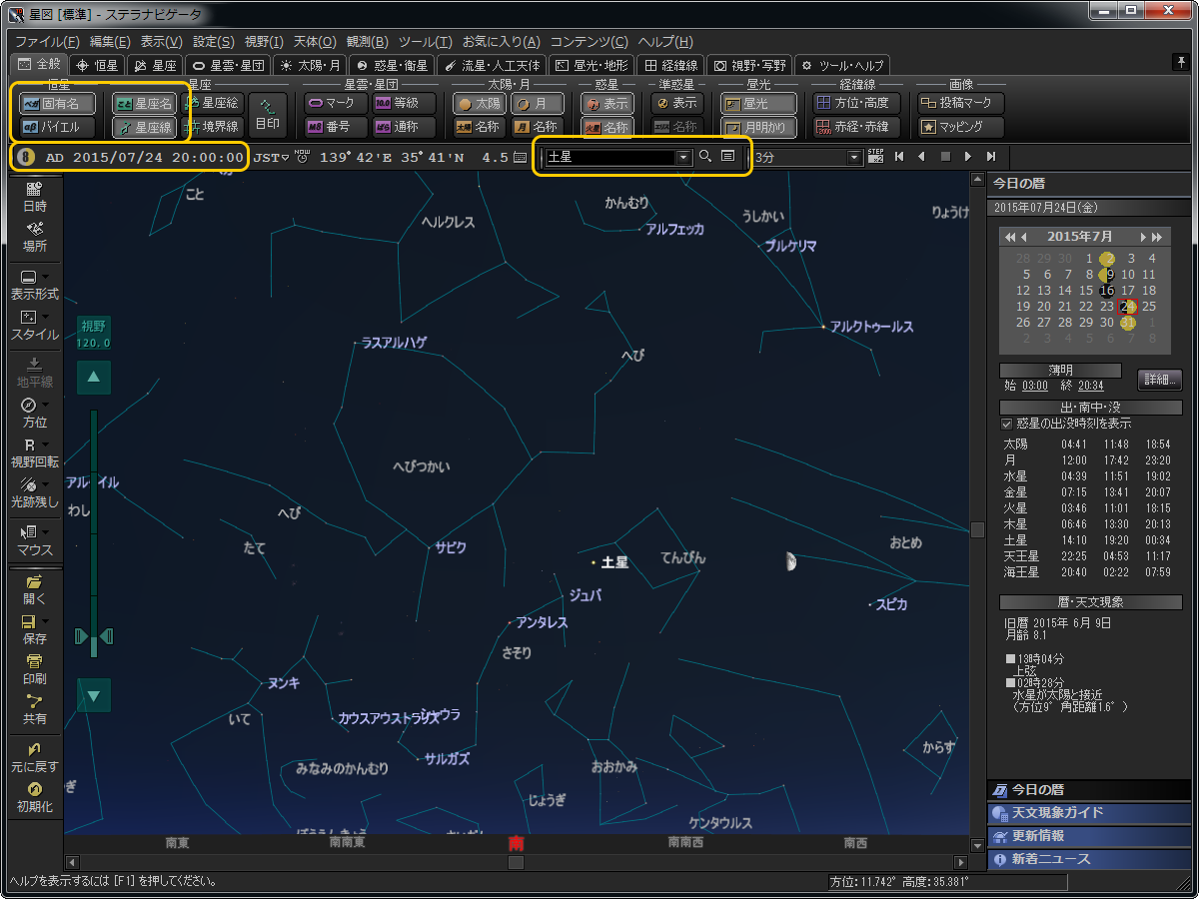This screenshot has height=899, width=1199.
Task: Toggle 星座線 constellation lines
Action: pos(144,127)
